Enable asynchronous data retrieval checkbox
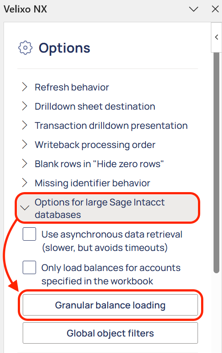Screen dimensions: 222x353 point(29,234)
